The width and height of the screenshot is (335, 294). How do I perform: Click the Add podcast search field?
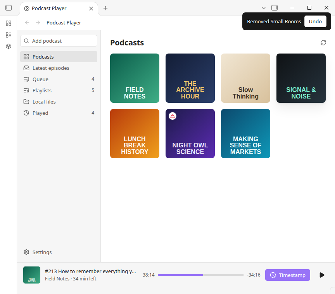tap(59, 41)
